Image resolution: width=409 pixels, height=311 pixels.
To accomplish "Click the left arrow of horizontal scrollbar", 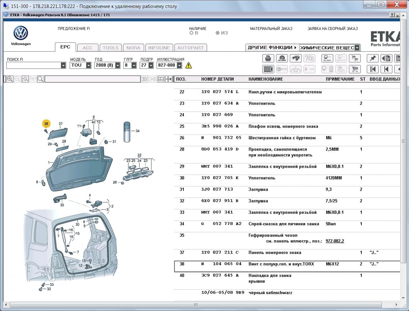I will [x=6, y=305].
